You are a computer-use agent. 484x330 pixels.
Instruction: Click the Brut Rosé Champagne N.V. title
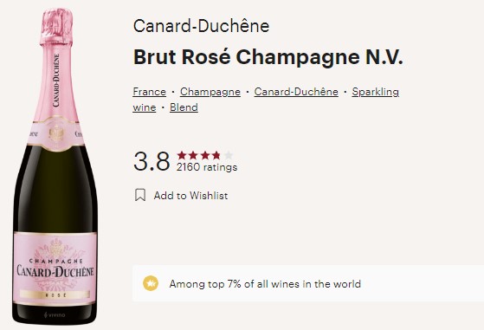268,57
